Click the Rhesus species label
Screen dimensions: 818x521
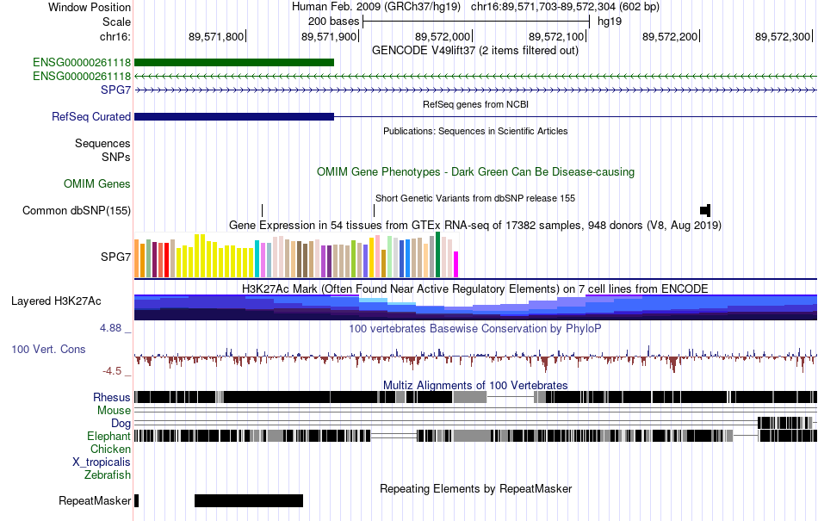112,397
